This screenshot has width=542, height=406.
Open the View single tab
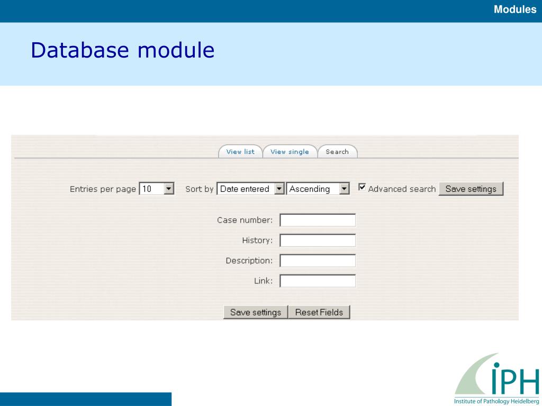pyautogui.click(x=290, y=152)
